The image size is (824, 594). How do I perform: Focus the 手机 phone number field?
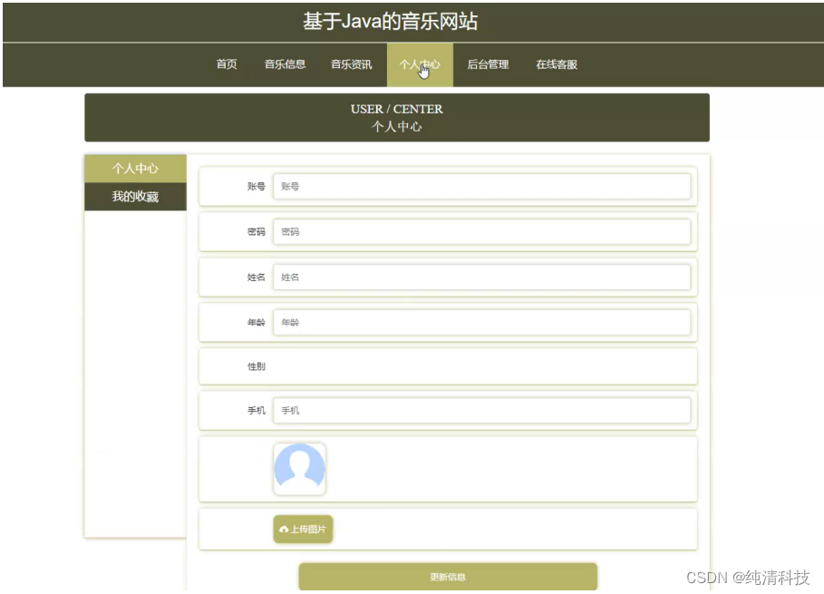coord(483,410)
